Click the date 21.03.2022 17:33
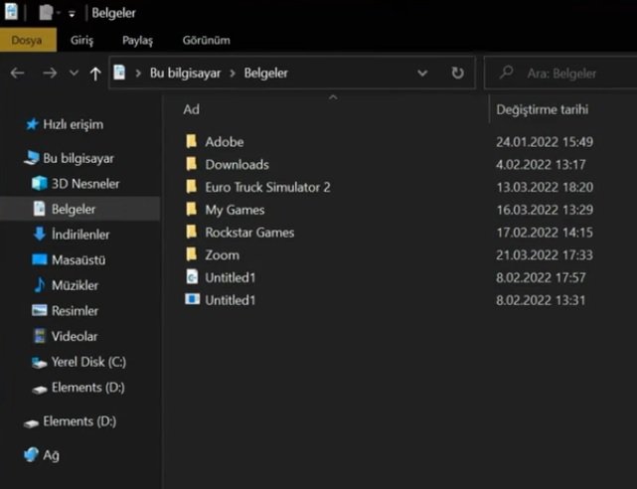The height and width of the screenshot is (489, 637). 545,255
